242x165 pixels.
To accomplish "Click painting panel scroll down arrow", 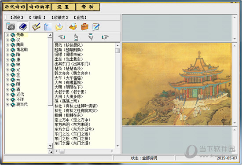I will pyautogui.click(x=235, y=123).
